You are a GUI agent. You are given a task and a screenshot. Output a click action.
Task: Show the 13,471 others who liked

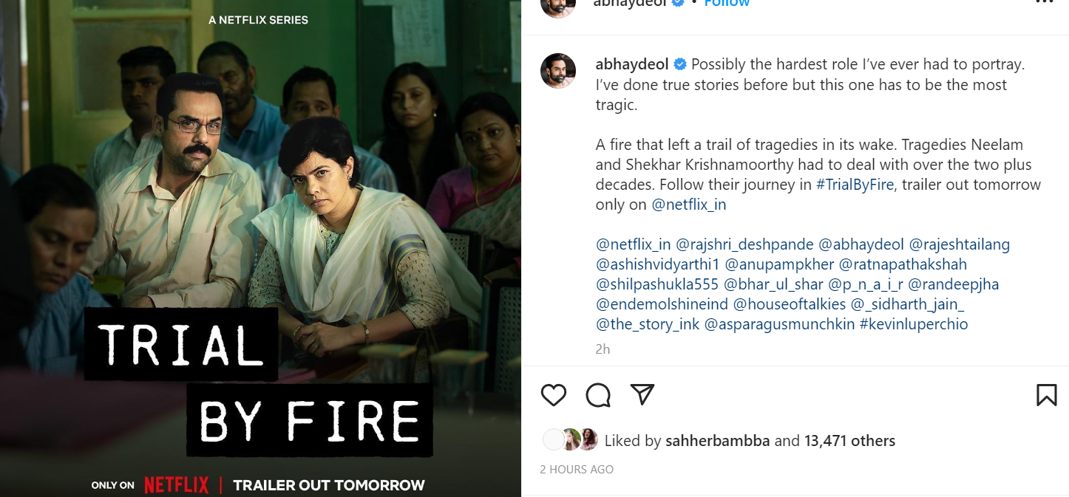pyautogui.click(x=849, y=441)
